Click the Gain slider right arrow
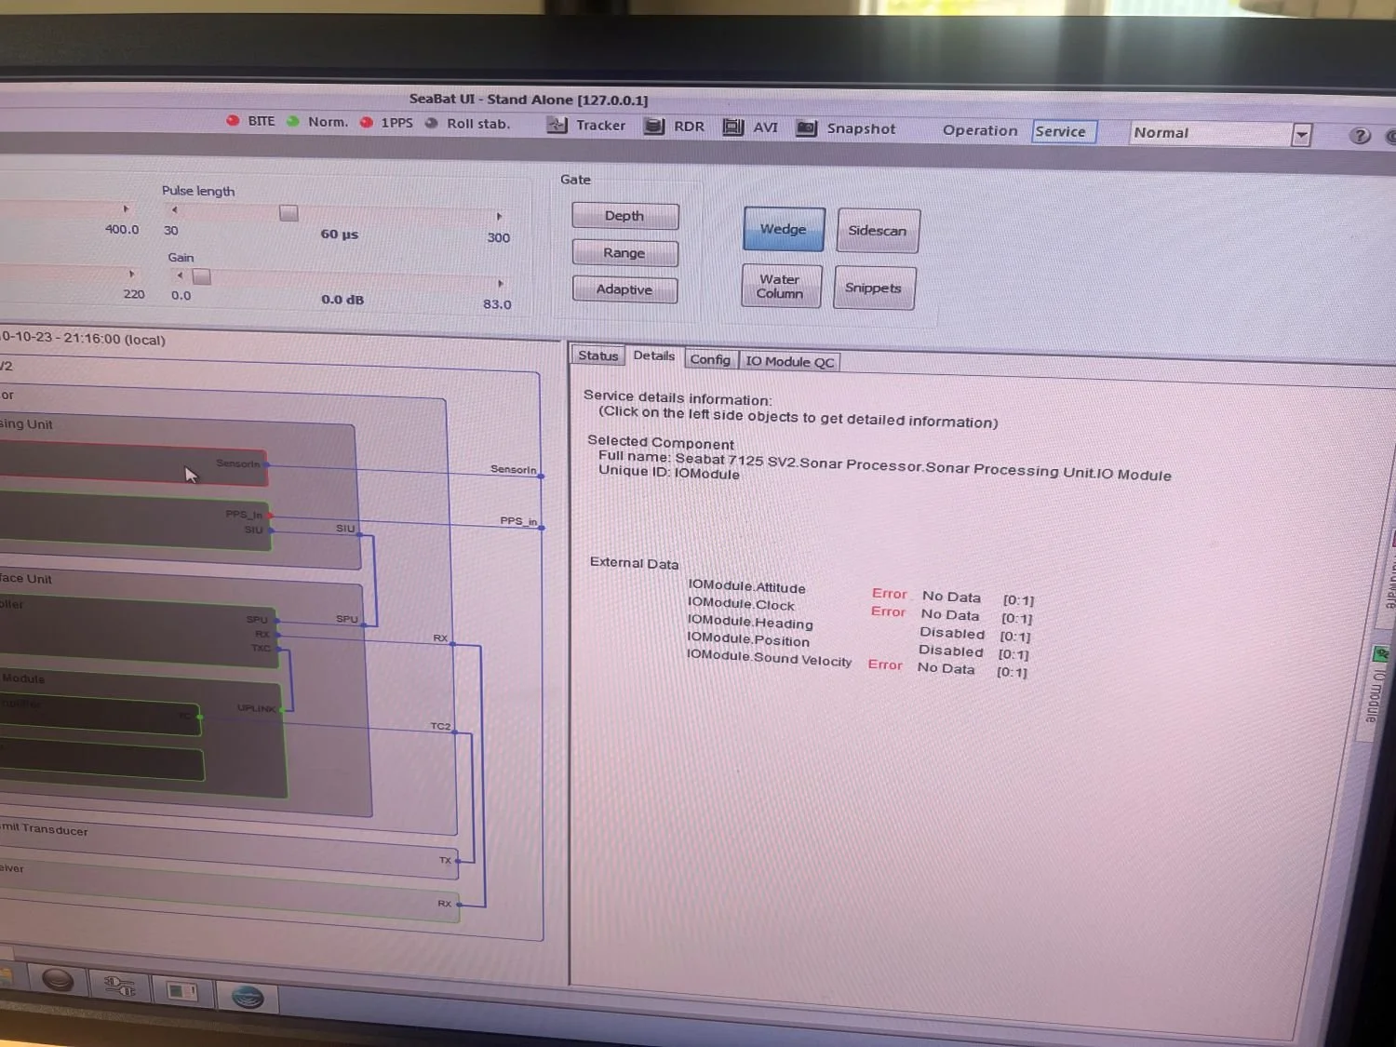Image resolution: width=1396 pixels, height=1047 pixels. click(x=500, y=283)
